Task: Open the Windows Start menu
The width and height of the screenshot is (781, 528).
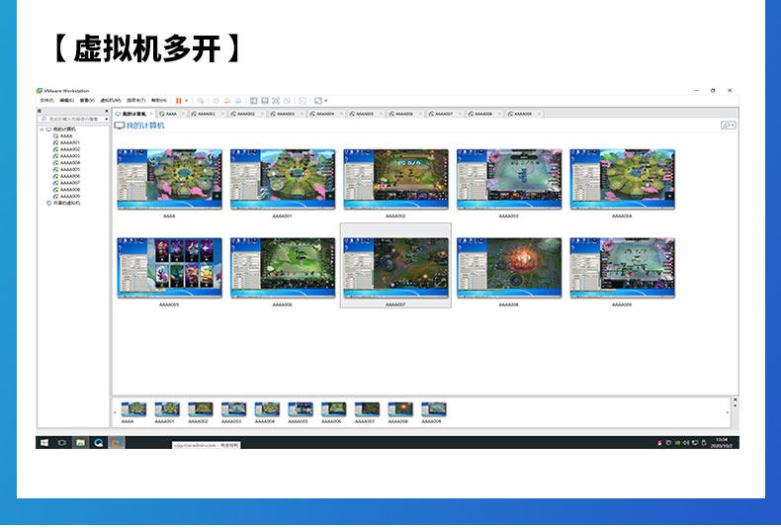Action: click(44, 442)
